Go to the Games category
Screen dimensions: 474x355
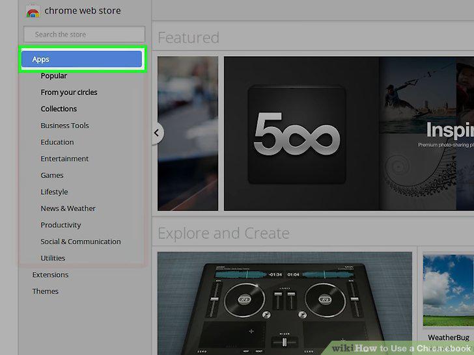point(52,176)
